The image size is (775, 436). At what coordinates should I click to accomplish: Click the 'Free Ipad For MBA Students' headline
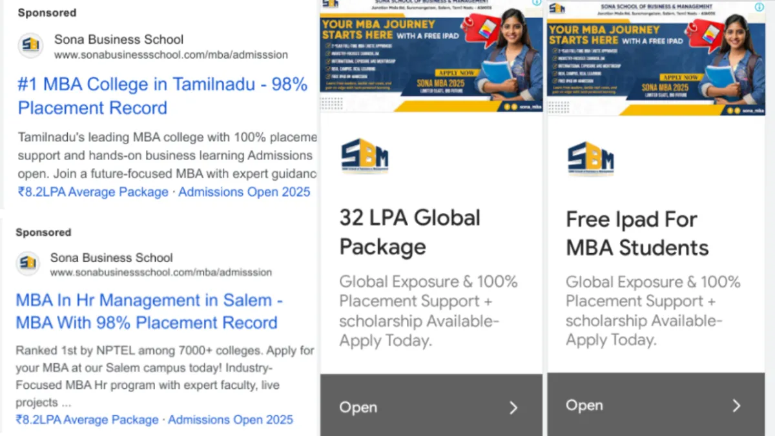(637, 233)
